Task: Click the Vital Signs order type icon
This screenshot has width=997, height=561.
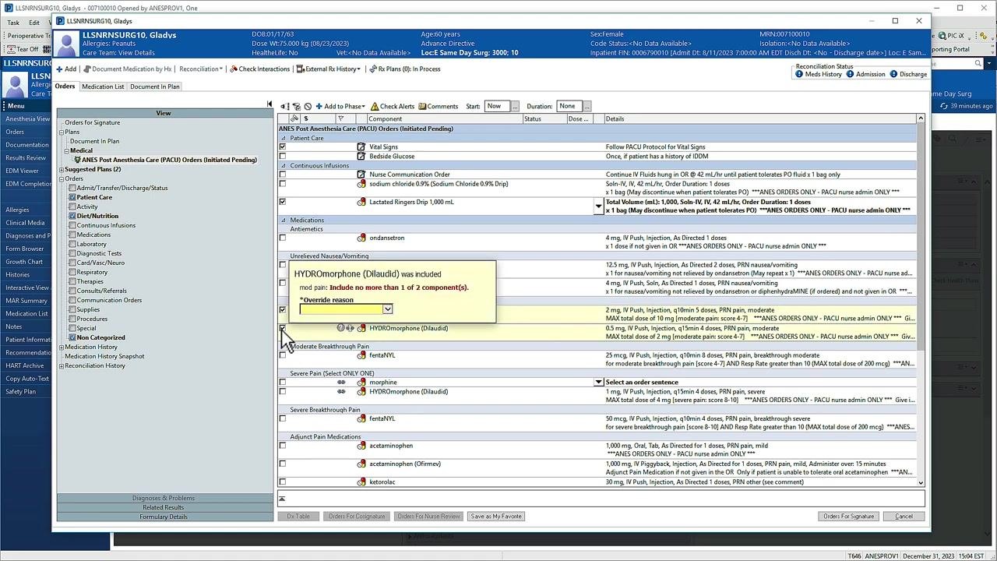Action: click(x=361, y=147)
